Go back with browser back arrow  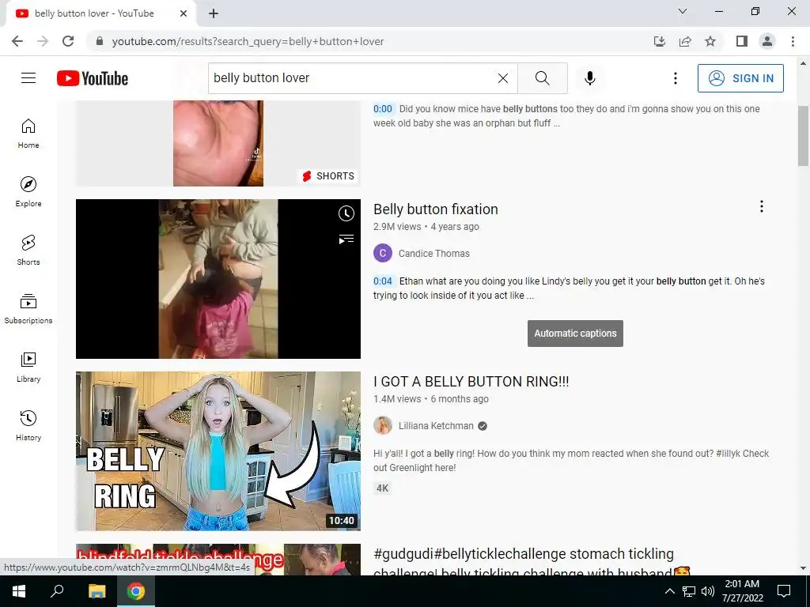coord(17,41)
